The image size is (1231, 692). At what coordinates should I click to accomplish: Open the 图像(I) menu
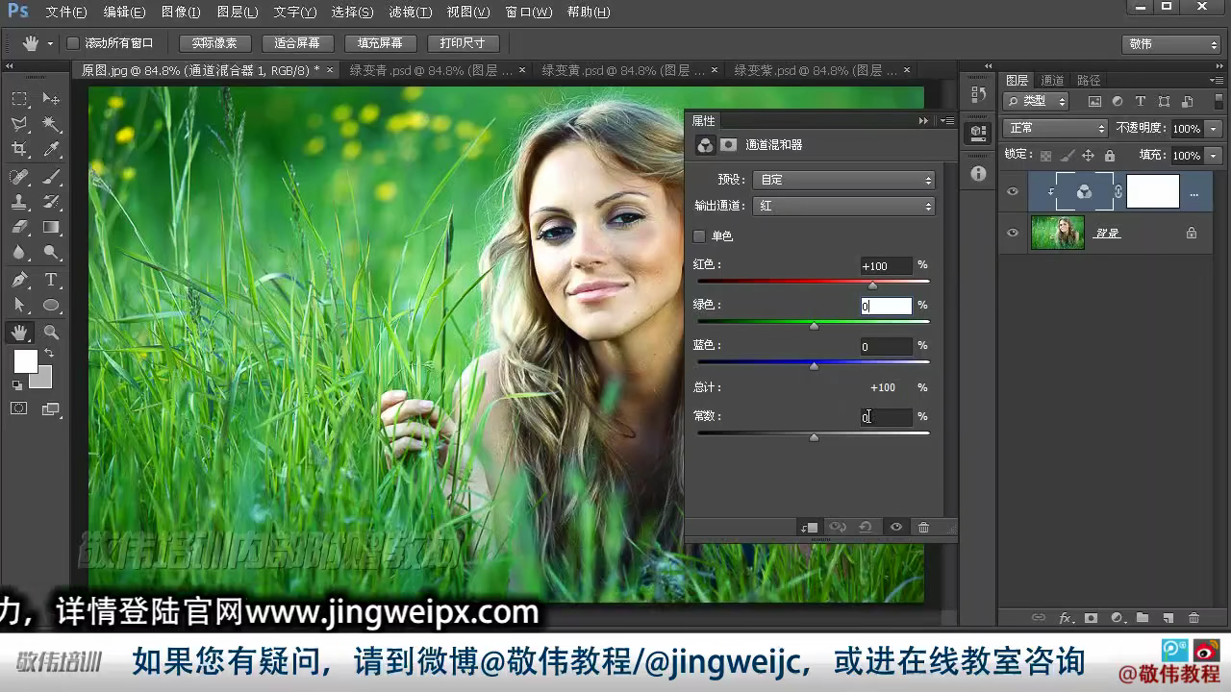point(181,12)
